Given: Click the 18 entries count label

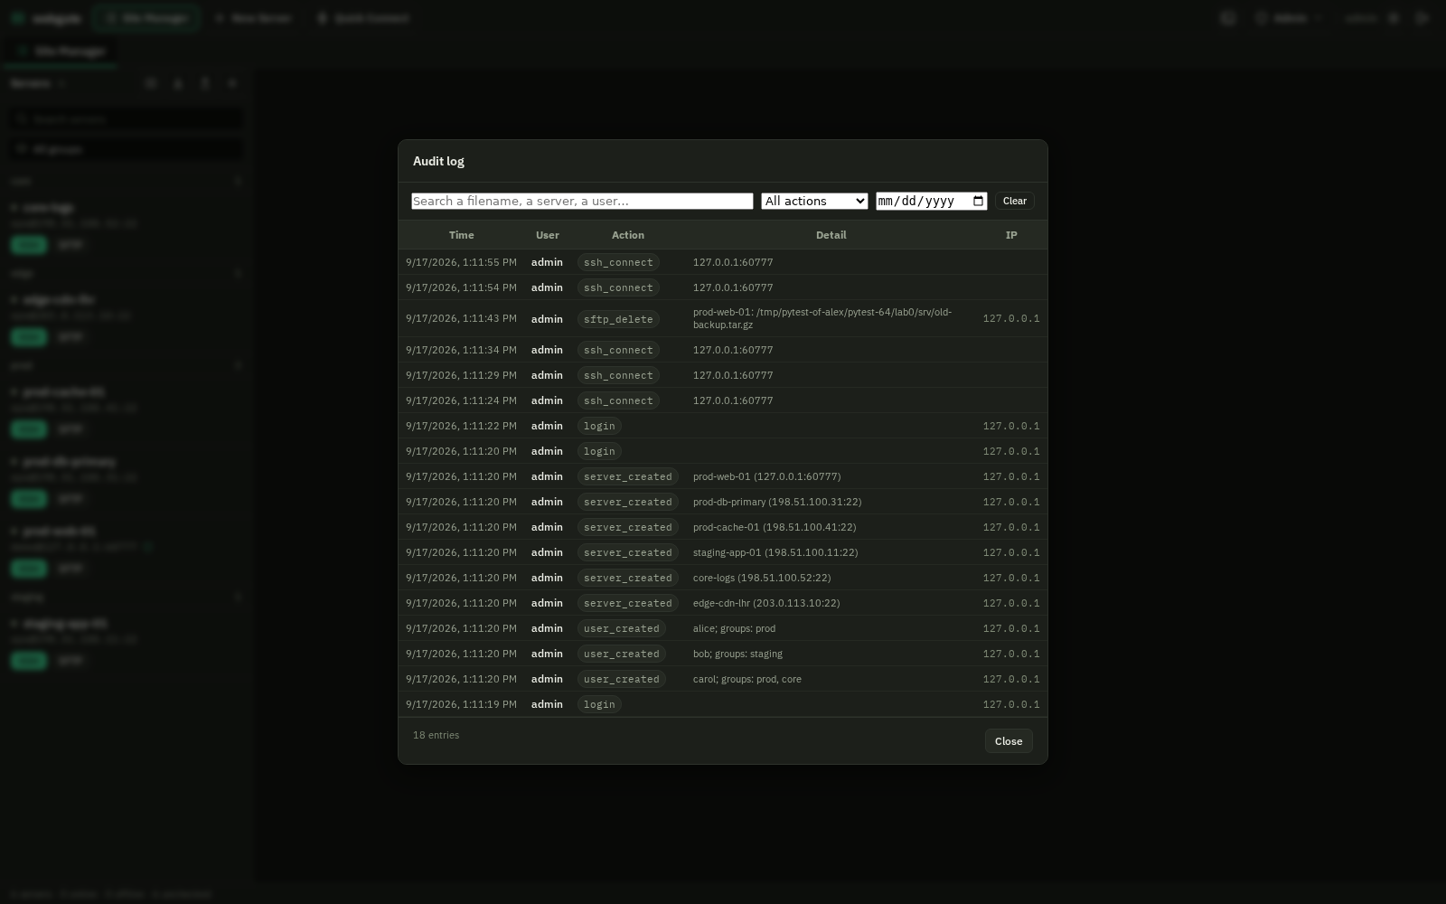Looking at the screenshot, I should point(436,735).
